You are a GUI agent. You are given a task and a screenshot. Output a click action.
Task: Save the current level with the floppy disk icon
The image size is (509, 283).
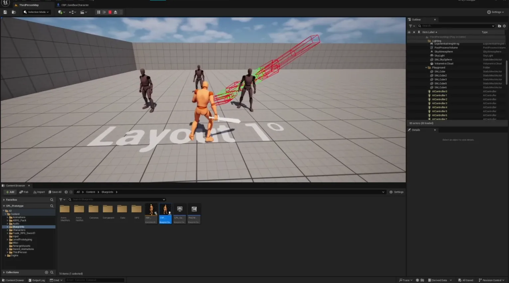click(5, 12)
